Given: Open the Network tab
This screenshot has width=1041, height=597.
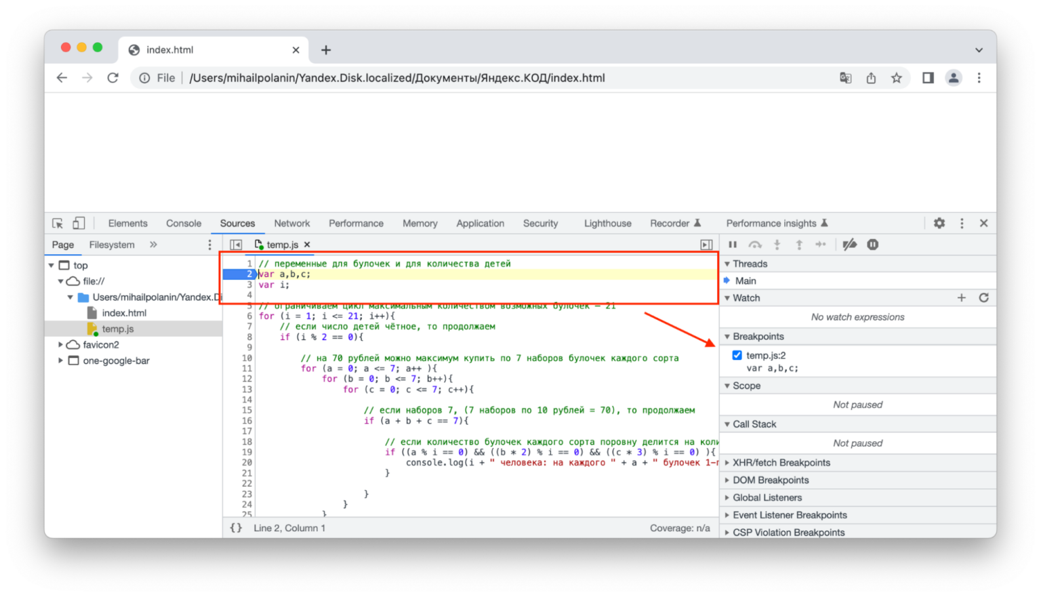Looking at the screenshot, I should 292,223.
